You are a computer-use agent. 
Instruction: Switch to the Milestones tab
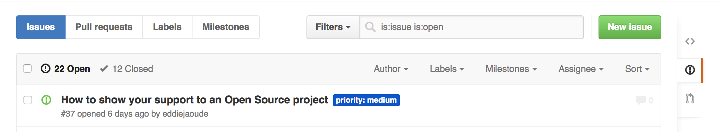click(226, 27)
